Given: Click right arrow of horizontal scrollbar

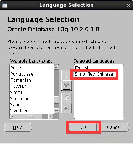Looking at the screenshot, I should coord(50,116).
